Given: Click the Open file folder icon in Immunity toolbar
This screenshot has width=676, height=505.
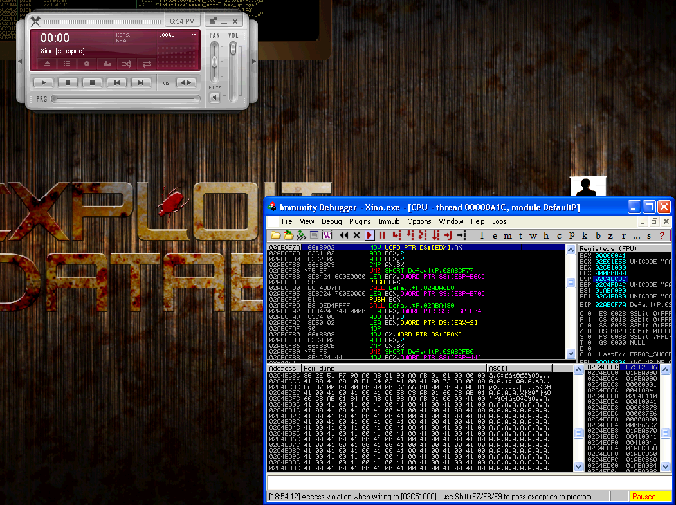Looking at the screenshot, I should pos(275,235).
